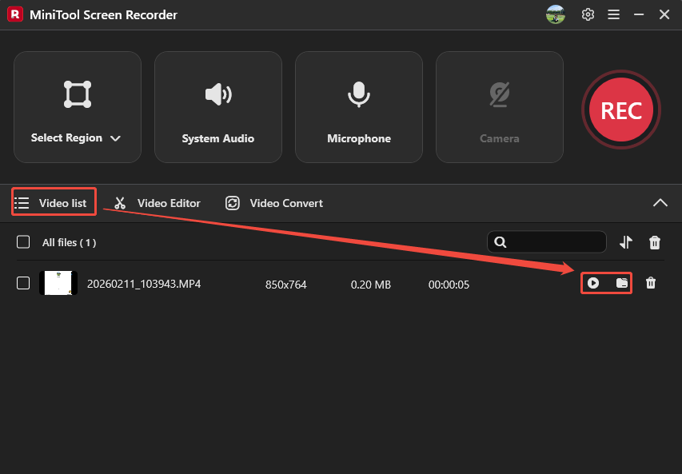Open the Video list tab
Screen dimensions: 682x474
tap(53, 202)
